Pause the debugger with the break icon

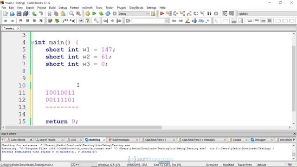(x=209, y=13)
